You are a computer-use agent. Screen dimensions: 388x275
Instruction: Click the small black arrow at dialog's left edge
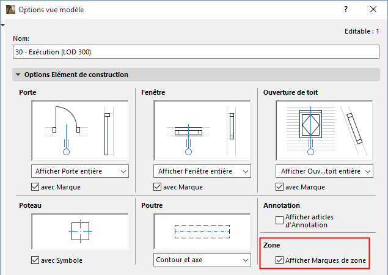pyautogui.click(x=3, y=25)
